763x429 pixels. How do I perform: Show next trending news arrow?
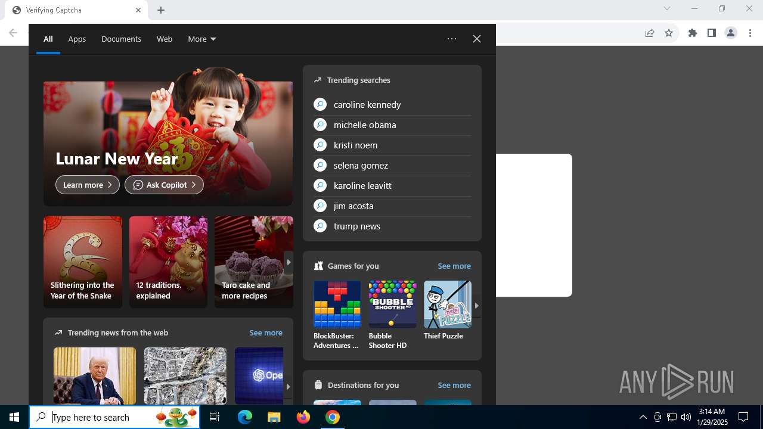click(x=288, y=387)
